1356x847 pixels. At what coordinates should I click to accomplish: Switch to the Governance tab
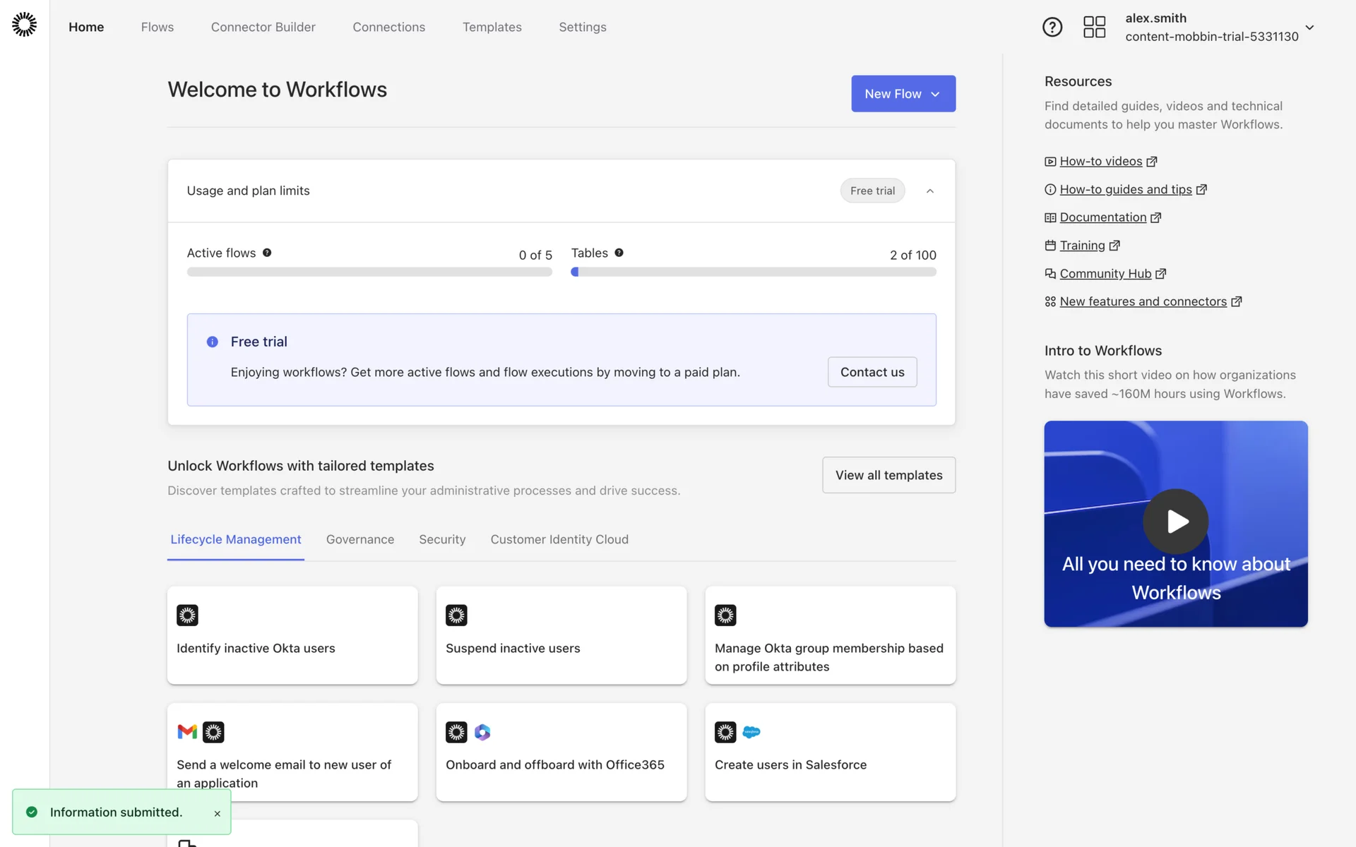pyautogui.click(x=359, y=539)
